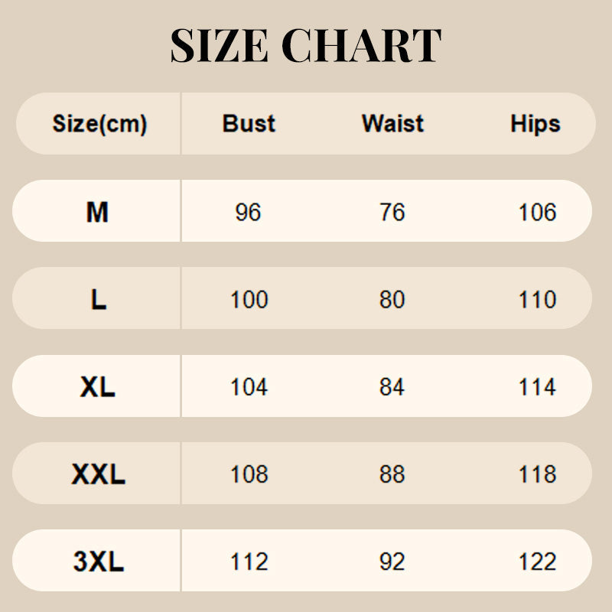
Task: Select the Bust column header
Action: tap(249, 124)
